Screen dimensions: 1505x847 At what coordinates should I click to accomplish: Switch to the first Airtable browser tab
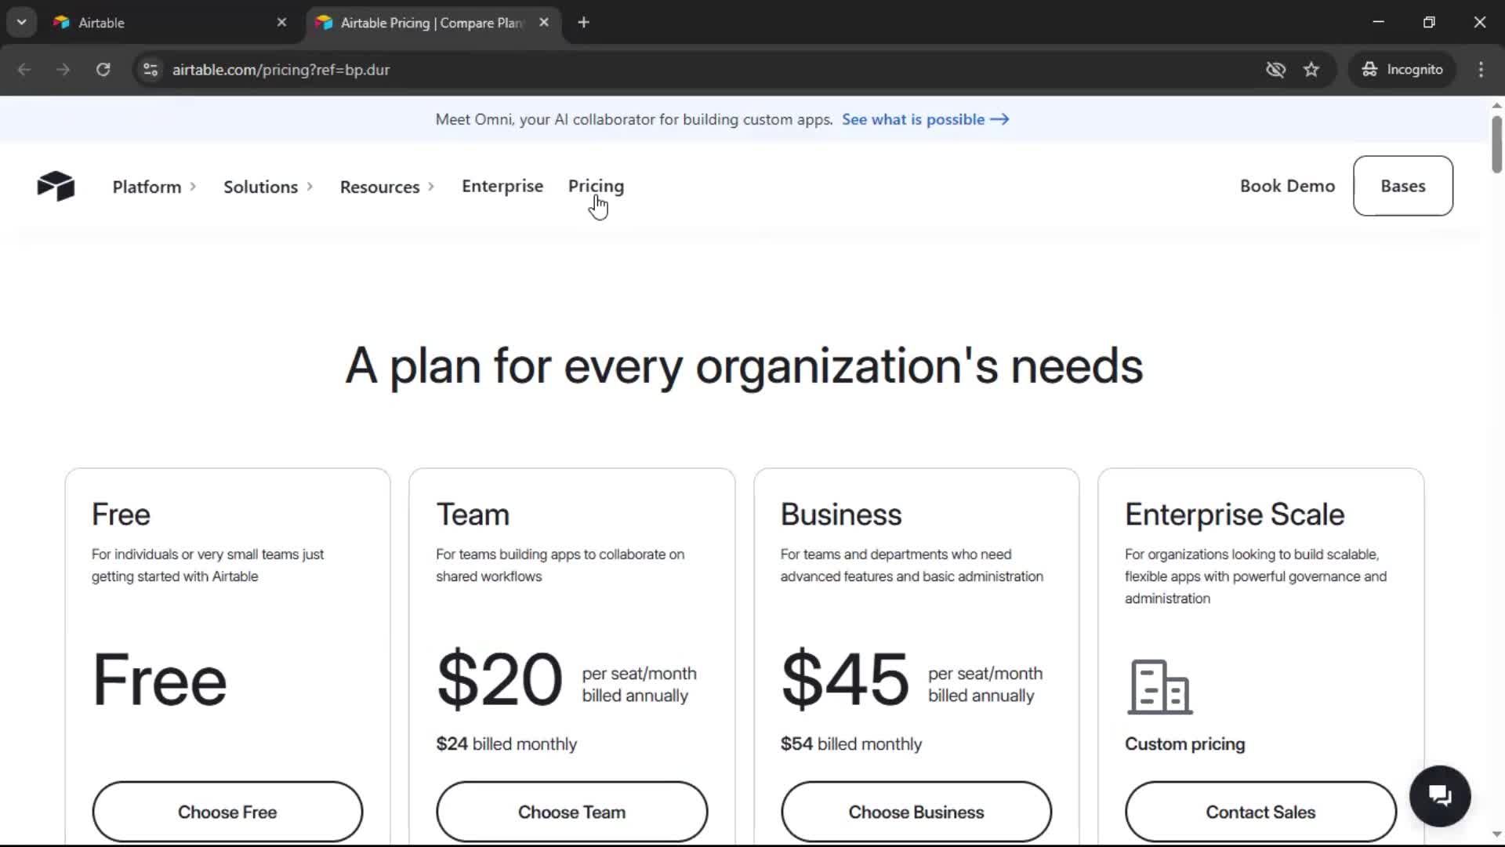(169, 23)
